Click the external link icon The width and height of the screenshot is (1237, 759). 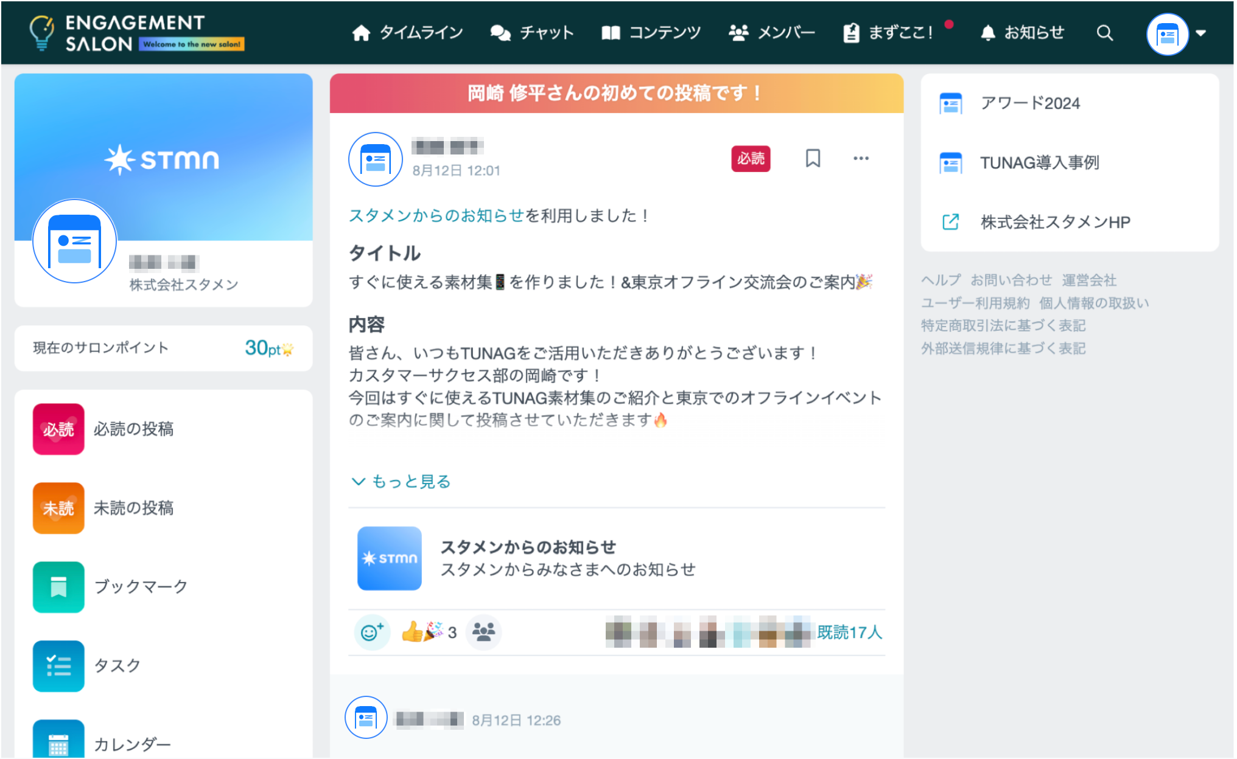click(951, 222)
